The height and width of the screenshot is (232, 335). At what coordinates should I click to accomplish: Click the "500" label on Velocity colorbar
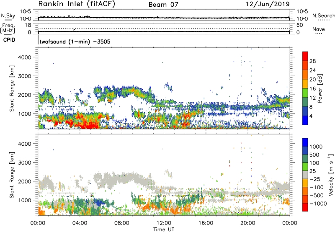[314, 155]
